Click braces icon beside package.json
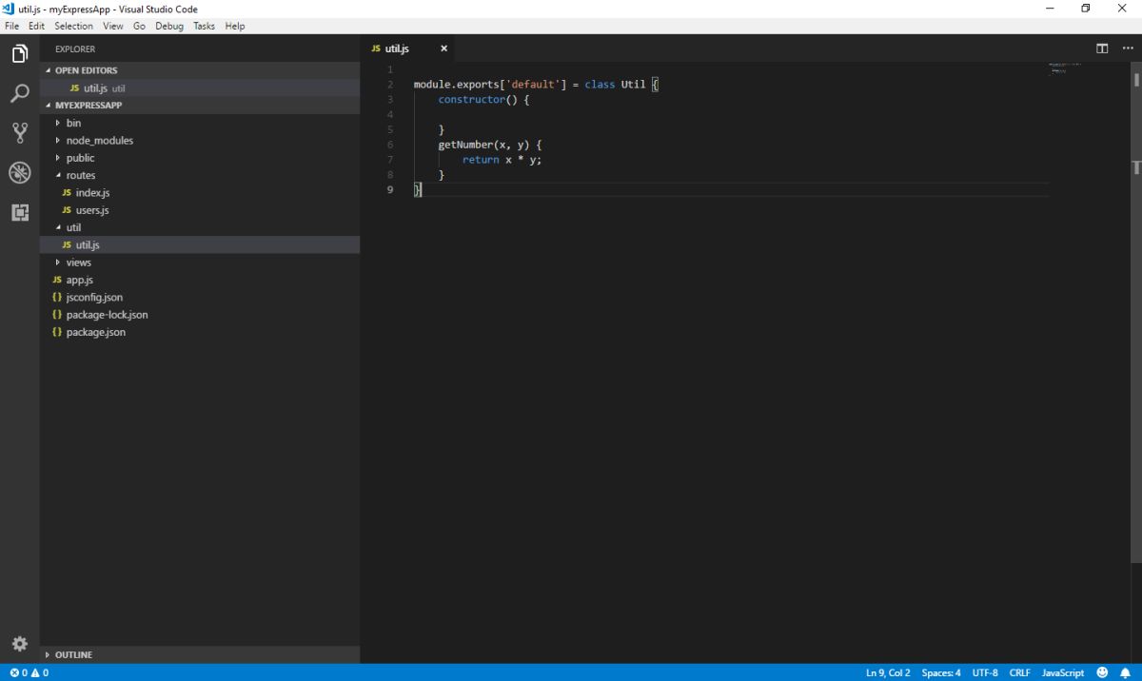 [x=57, y=332]
